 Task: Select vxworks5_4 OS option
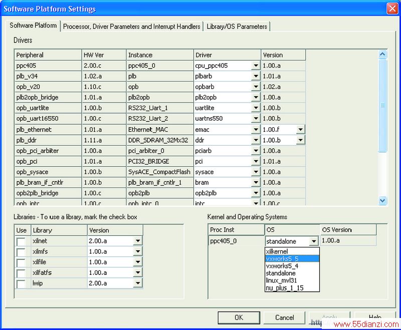[x=292, y=266]
